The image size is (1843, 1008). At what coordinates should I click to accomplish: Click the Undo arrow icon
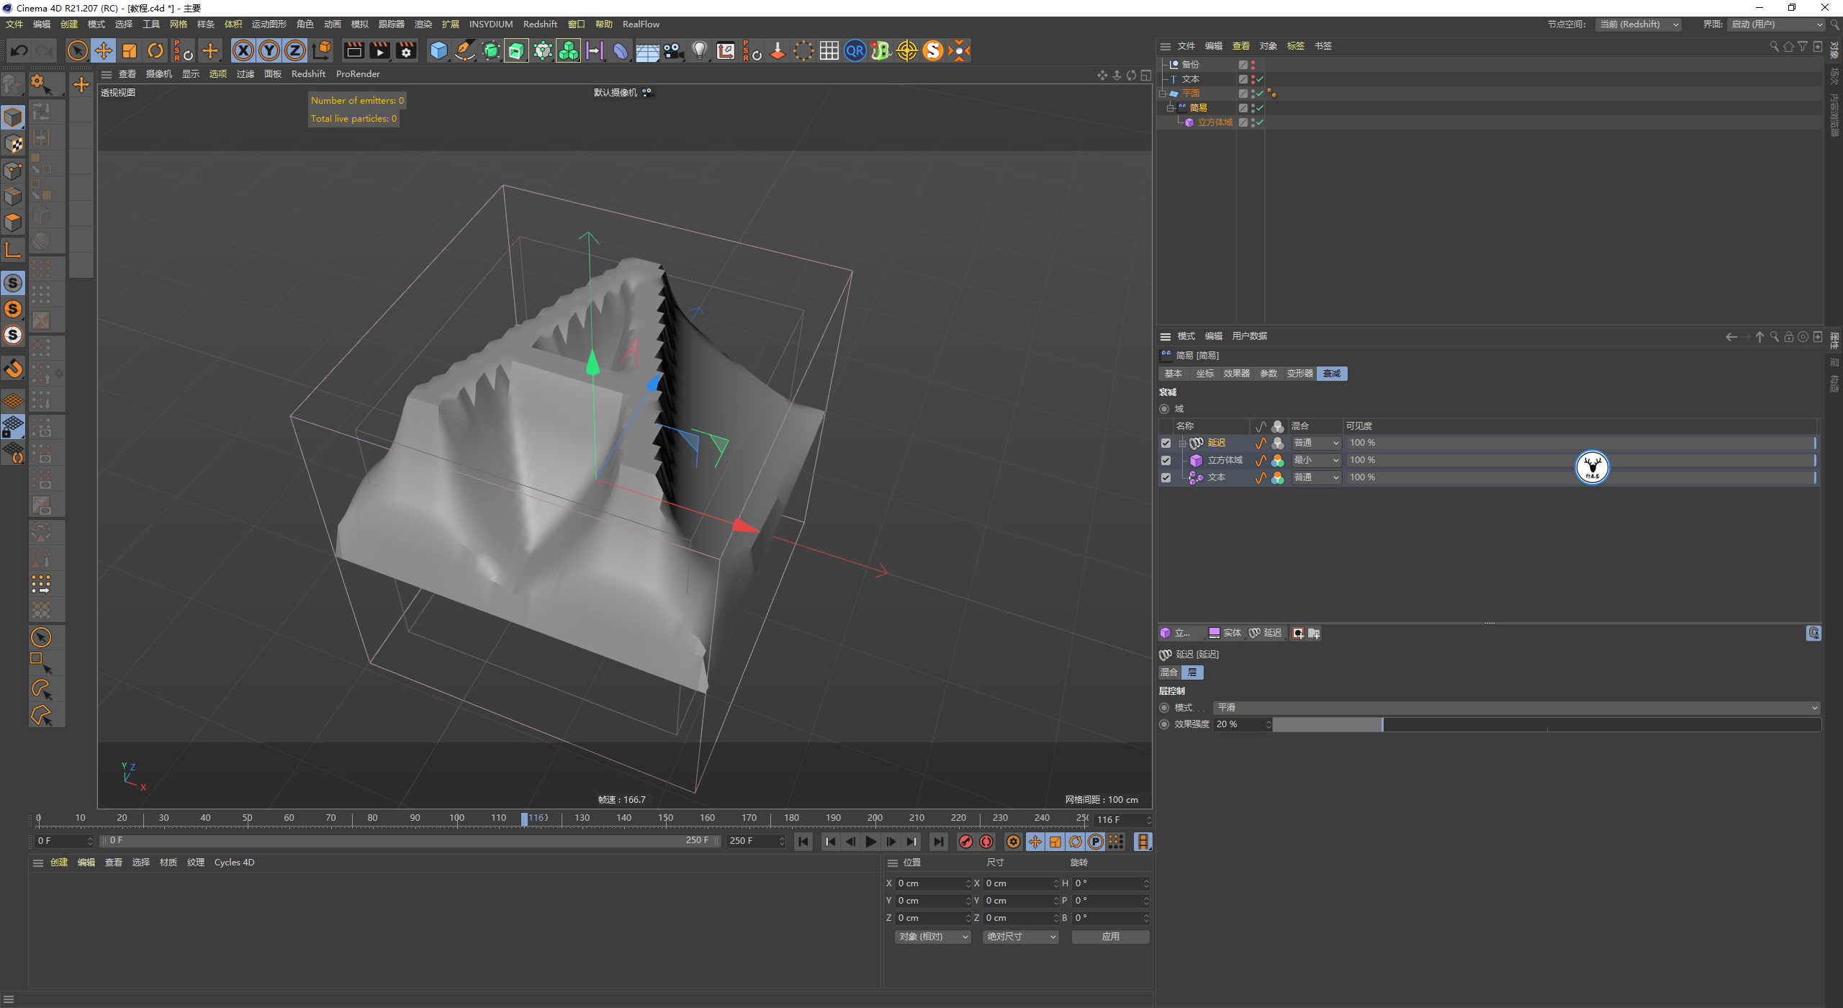click(19, 50)
